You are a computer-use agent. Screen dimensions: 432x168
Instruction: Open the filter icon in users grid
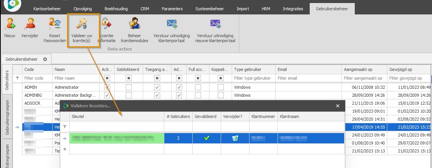pyautogui.click(x=17, y=79)
